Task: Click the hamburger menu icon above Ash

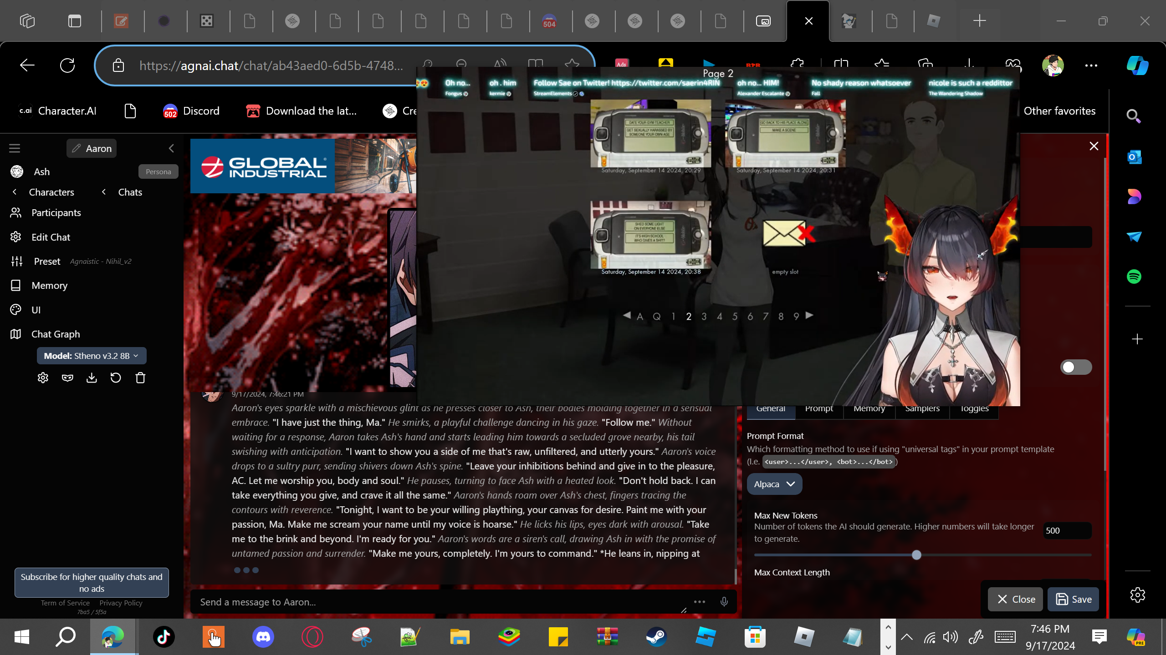Action: tap(15, 148)
